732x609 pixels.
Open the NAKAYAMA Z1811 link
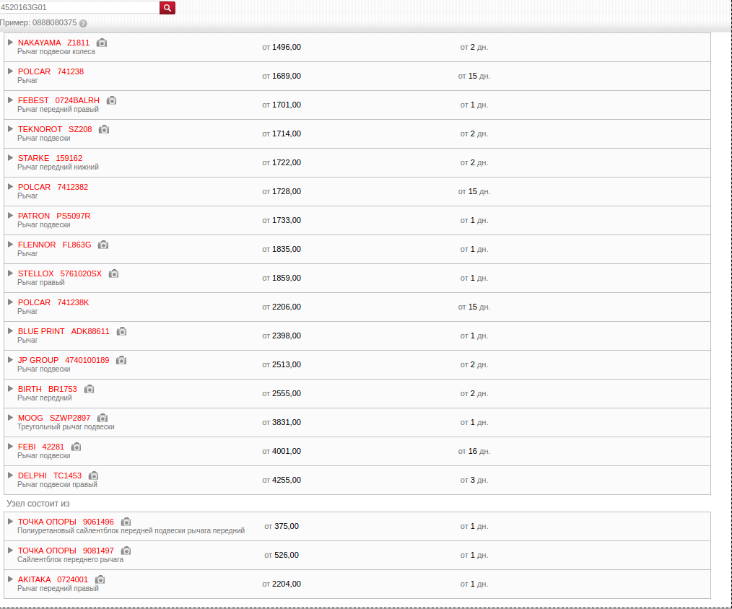click(53, 43)
